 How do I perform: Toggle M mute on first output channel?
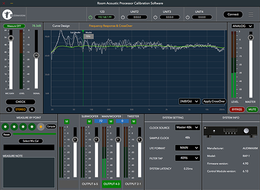click(67, 121)
